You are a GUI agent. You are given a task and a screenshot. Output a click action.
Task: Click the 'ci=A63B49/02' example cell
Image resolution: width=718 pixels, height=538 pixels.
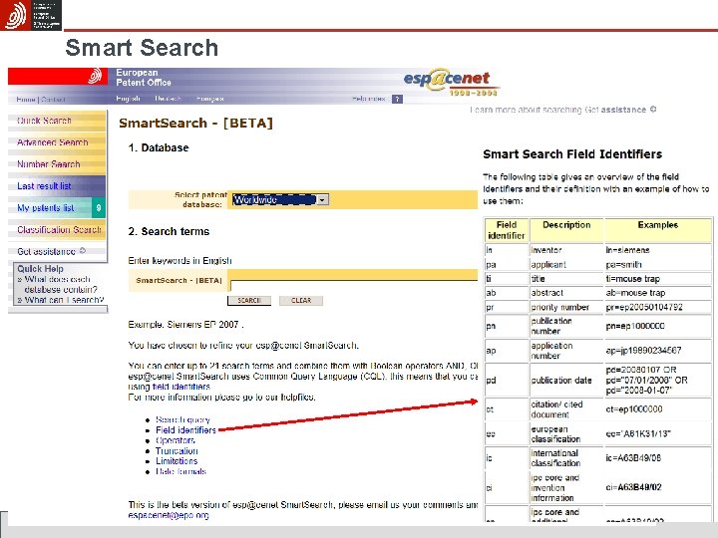[657, 487]
